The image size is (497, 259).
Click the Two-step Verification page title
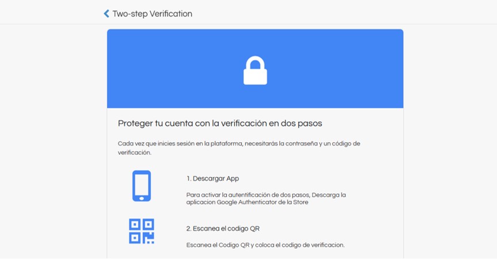coord(152,14)
